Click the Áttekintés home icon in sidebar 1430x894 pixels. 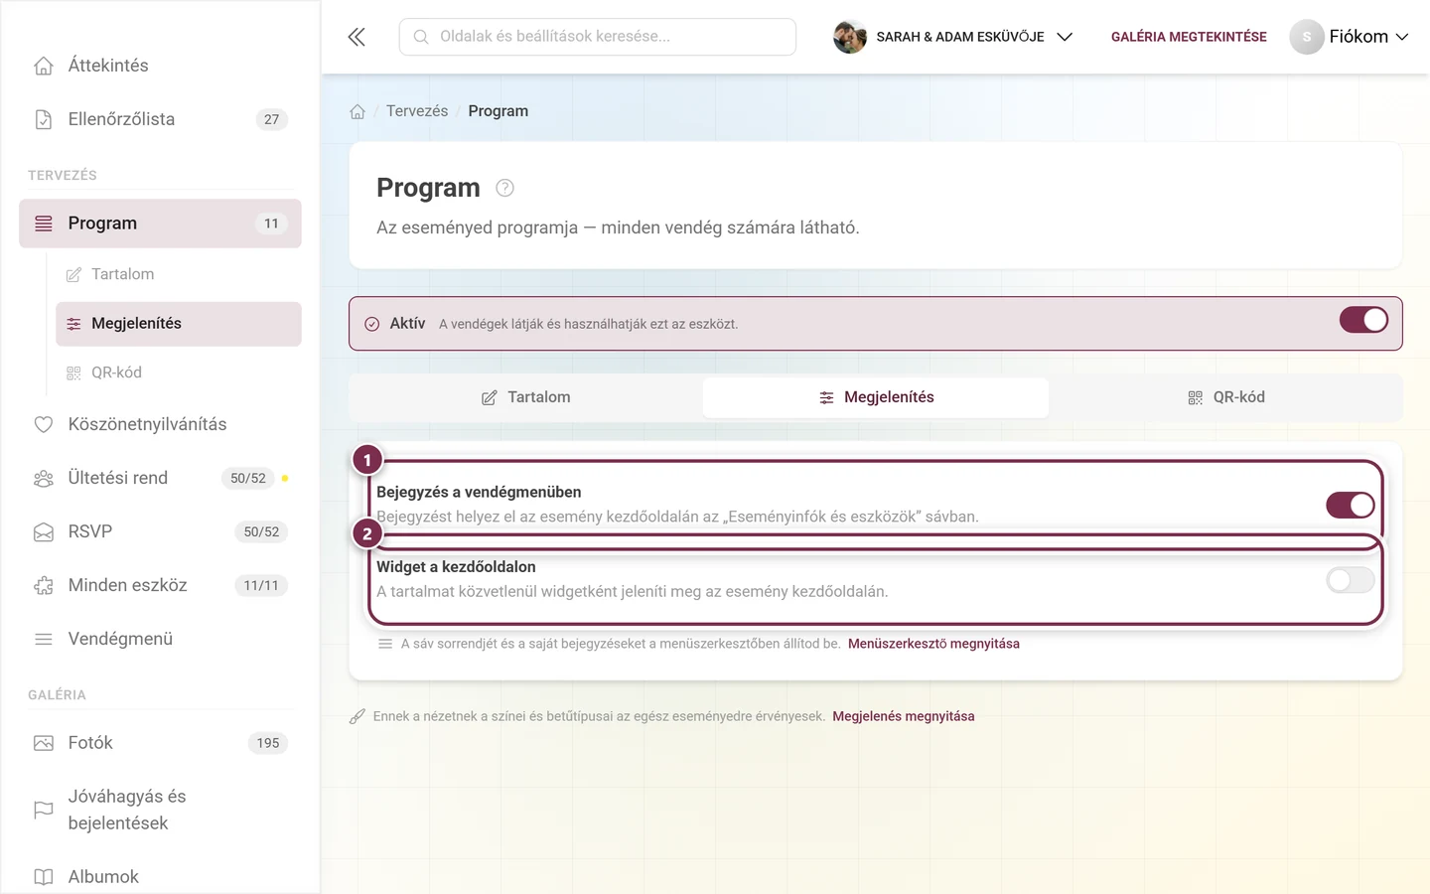pos(44,66)
